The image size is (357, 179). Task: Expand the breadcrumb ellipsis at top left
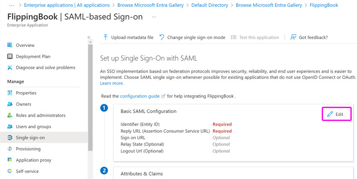click(12, 5)
